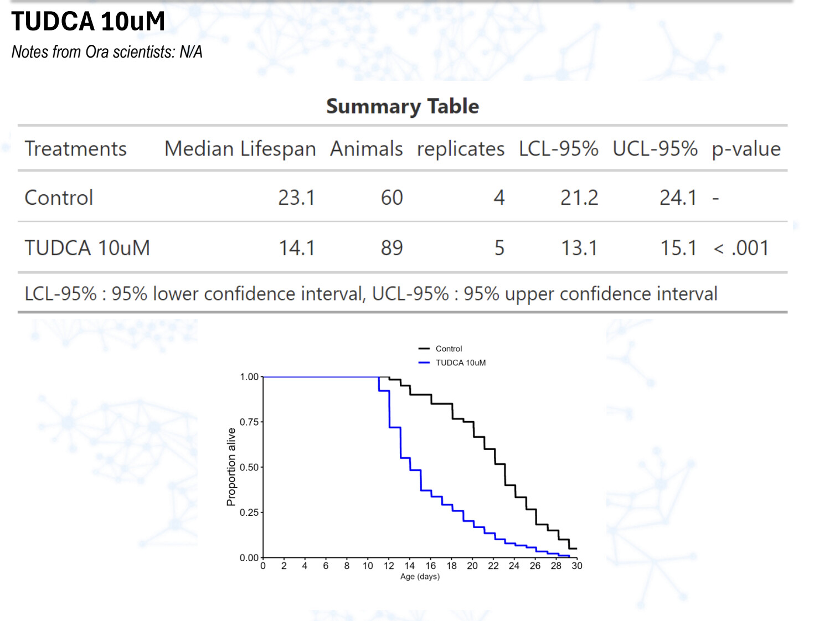Click the Proportion alive y-axis label
This screenshot has width=814, height=621.
(x=231, y=467)
